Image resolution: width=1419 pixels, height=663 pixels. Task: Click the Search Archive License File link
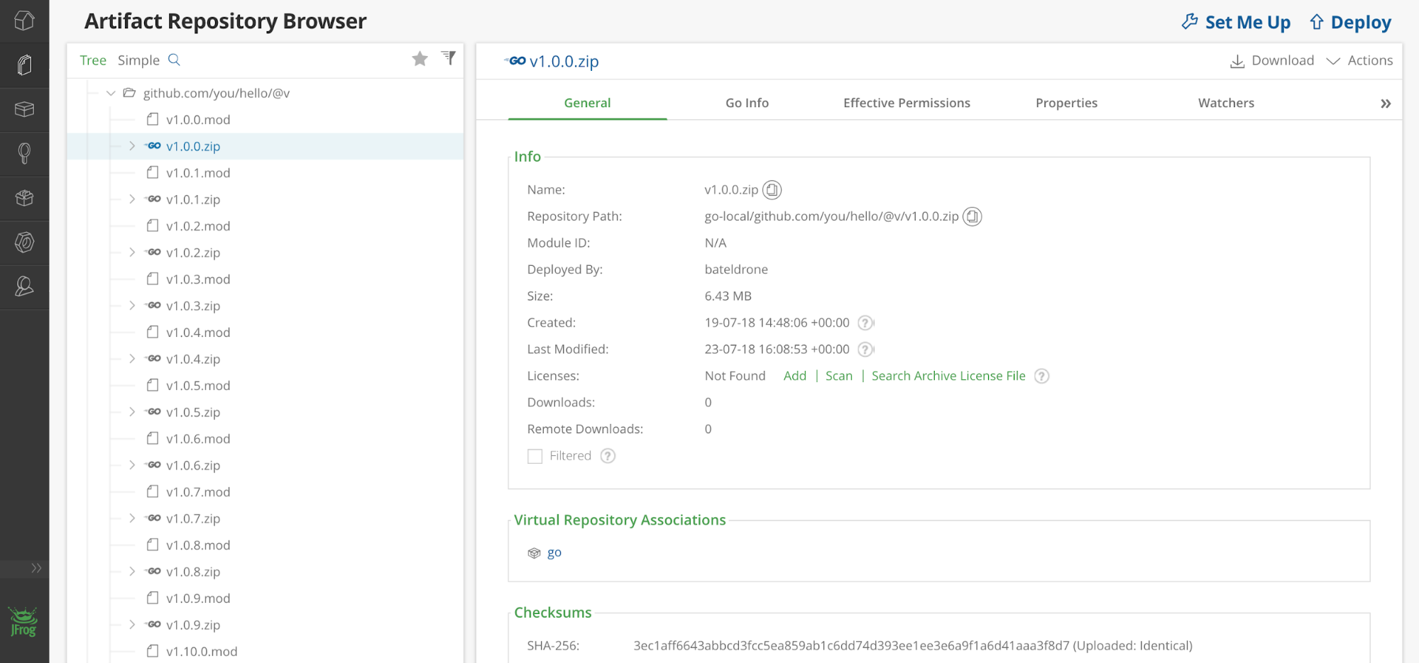pyautogui.click(x=948, y=377)
